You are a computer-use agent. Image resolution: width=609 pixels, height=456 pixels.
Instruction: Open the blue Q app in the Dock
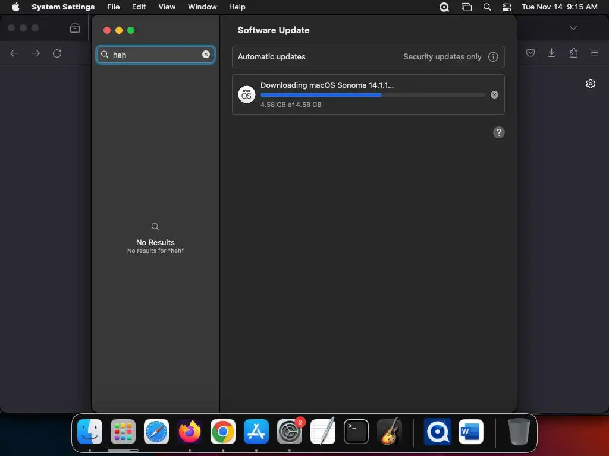click(437, 431)
